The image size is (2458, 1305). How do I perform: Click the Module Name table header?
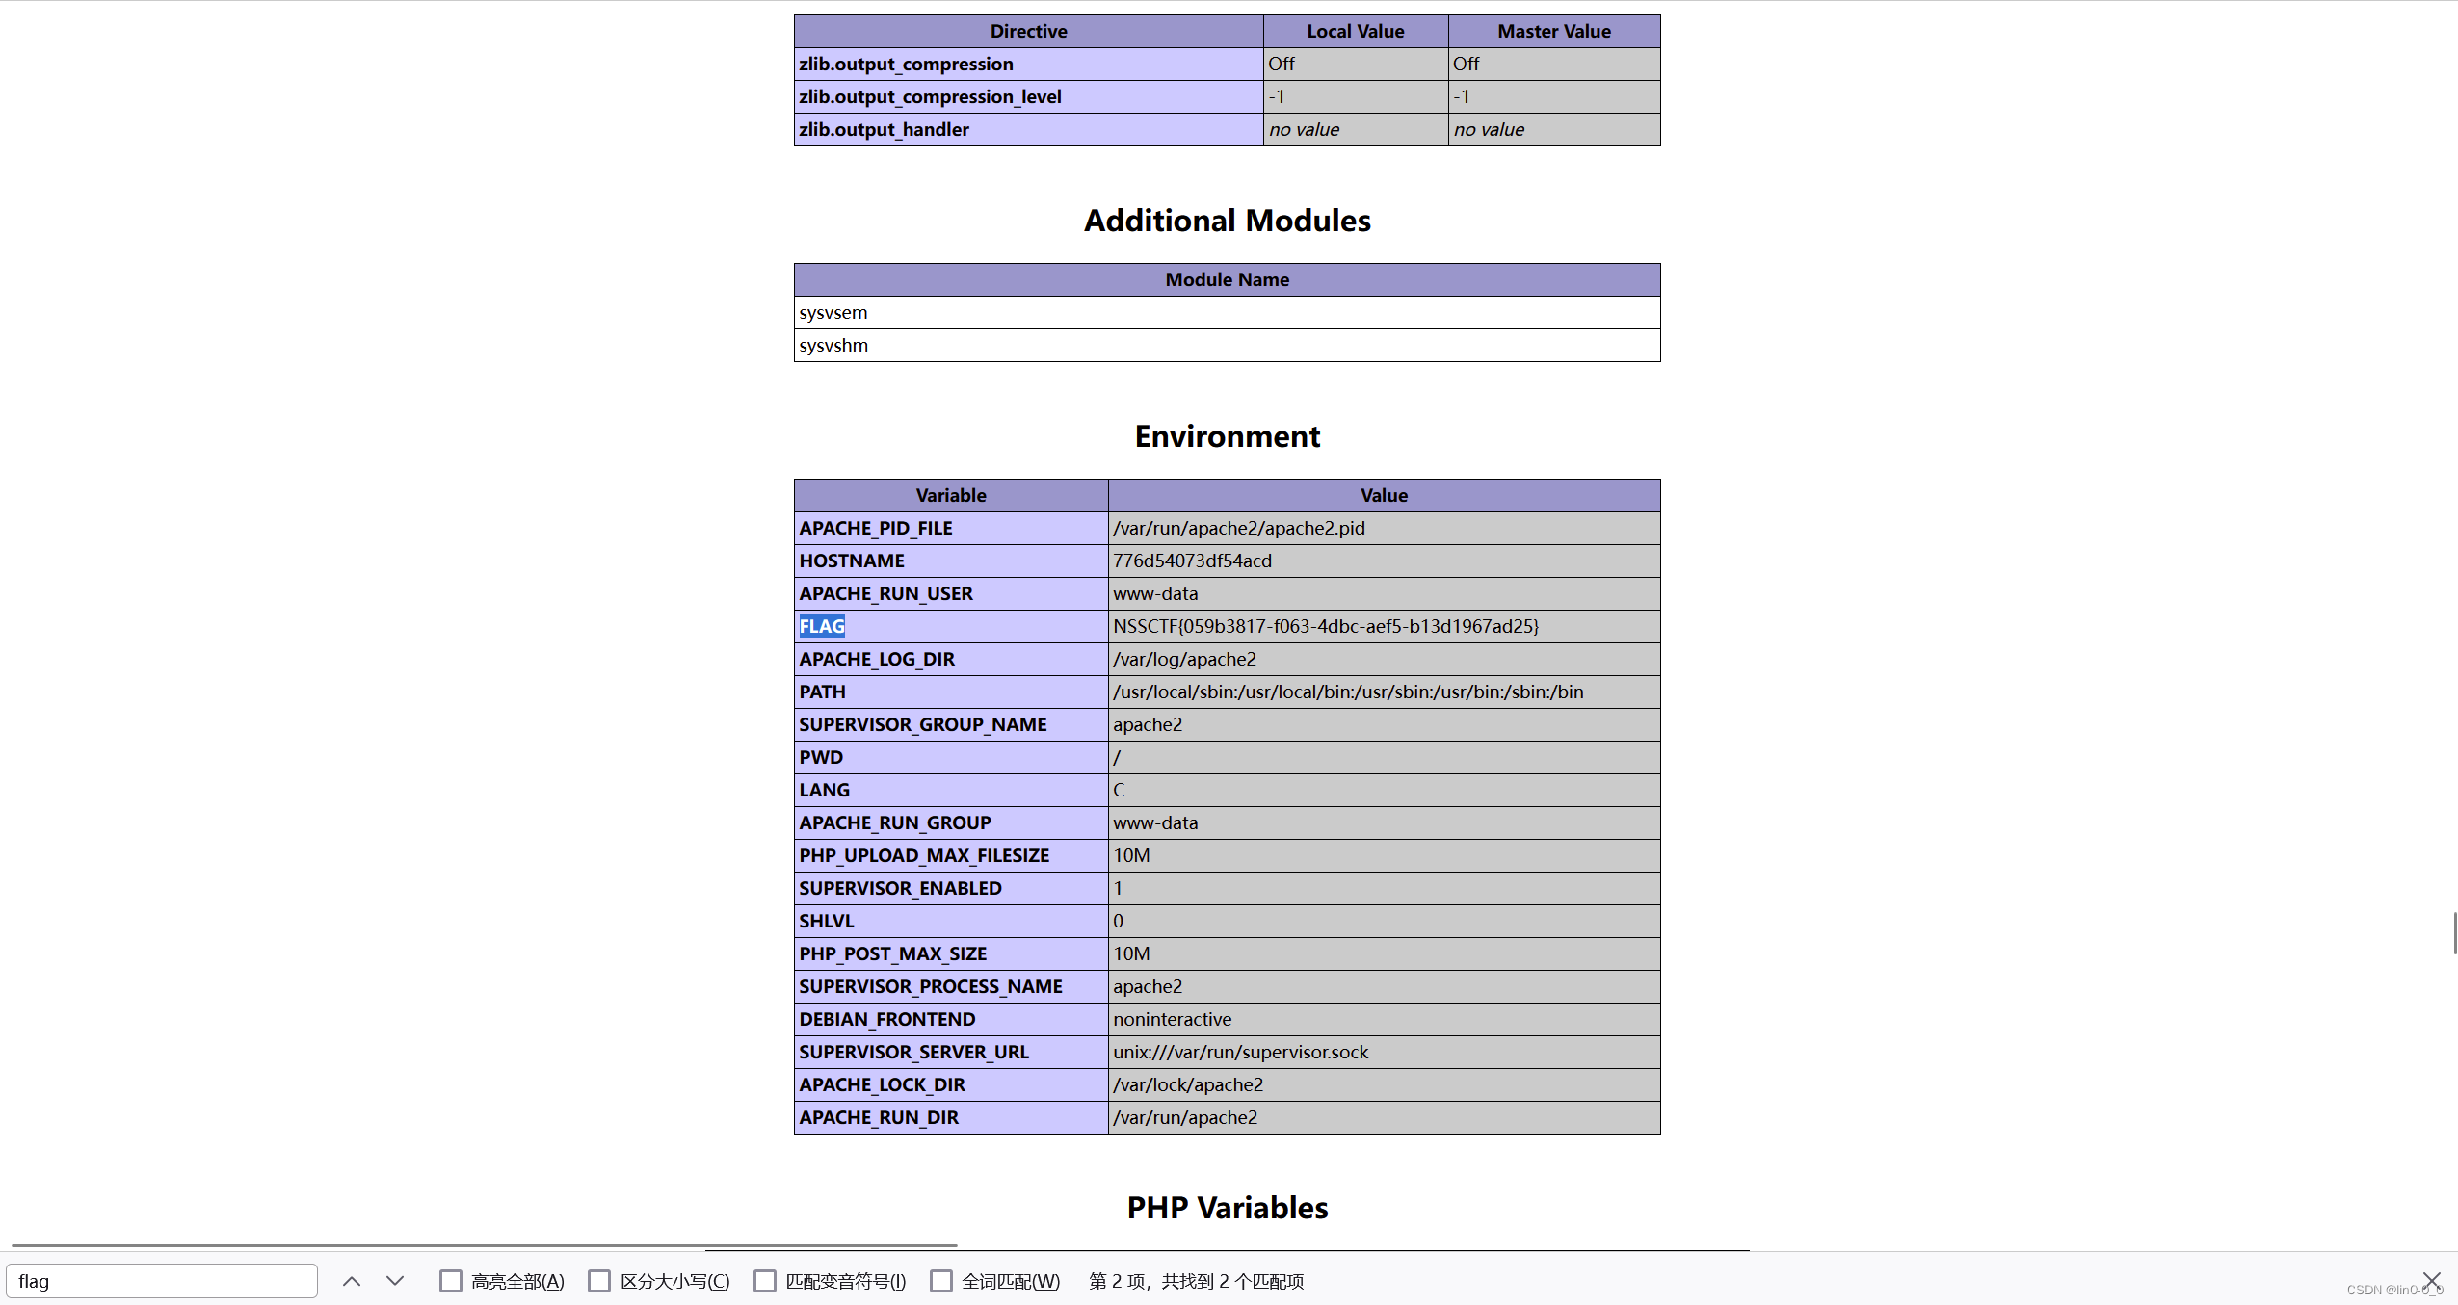1227,279
